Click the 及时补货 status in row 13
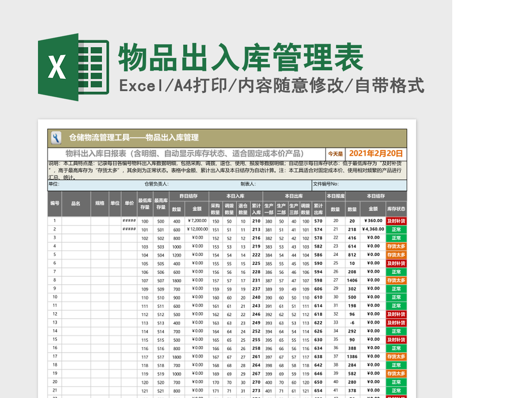Viewport: 530px width, 398px height. click(396, 323)
